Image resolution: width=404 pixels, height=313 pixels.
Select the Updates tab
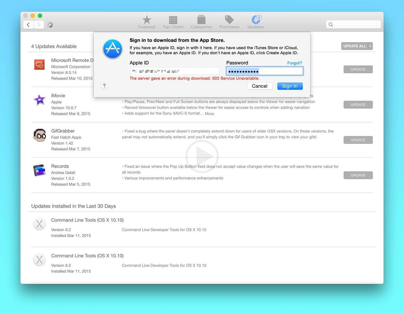pos(256,22)
